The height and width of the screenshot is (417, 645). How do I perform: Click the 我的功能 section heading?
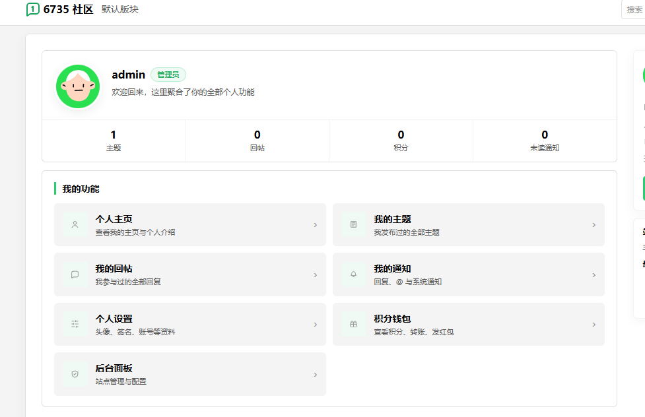(x=81, y=189)
